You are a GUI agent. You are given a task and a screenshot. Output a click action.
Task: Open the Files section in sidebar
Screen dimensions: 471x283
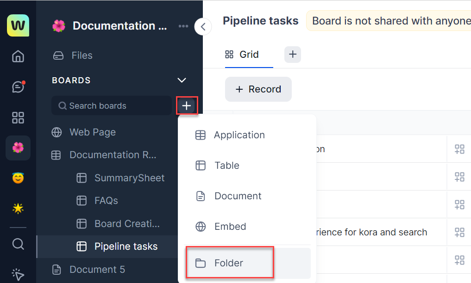pos(82,55)
